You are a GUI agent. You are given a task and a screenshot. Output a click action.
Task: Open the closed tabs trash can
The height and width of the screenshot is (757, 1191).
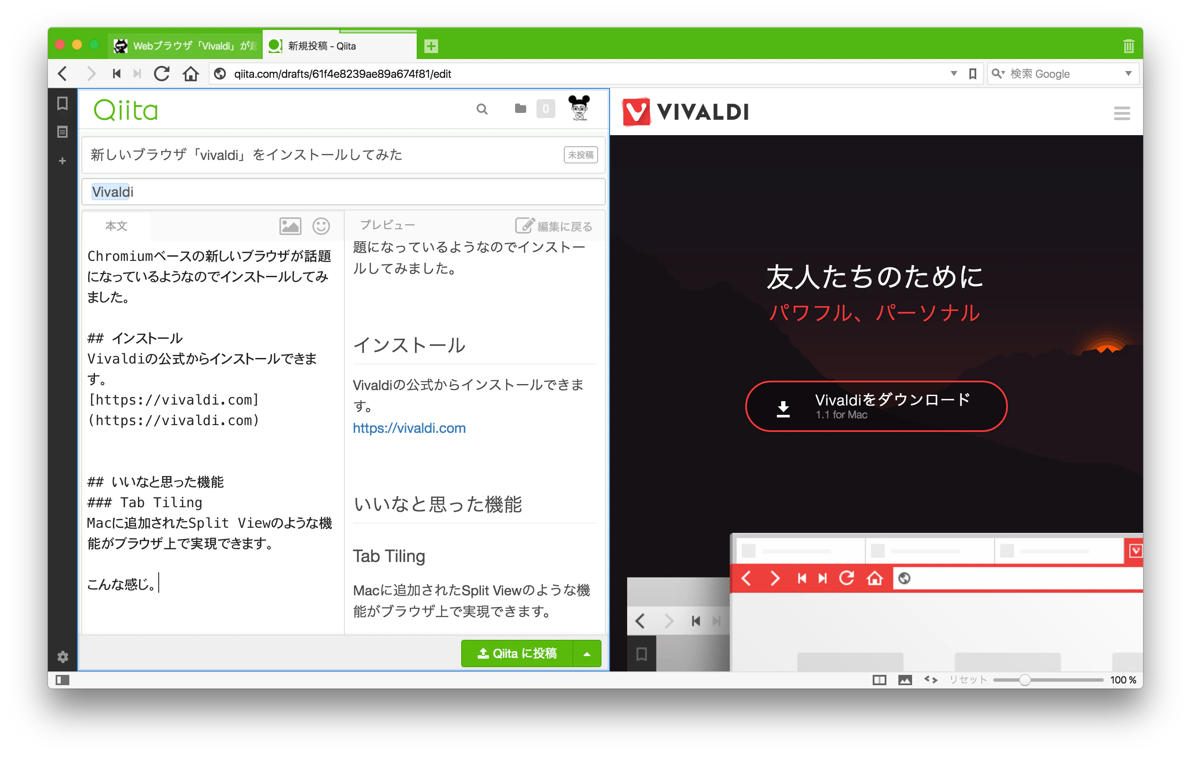click(x=1128, y=46)
